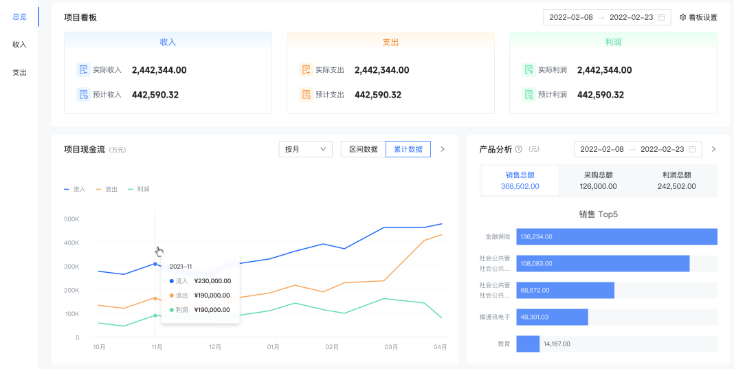This screenshot has height=369, width=734.
Task: Click the 实际支出 orange icon
Action: tap(306, 70)
